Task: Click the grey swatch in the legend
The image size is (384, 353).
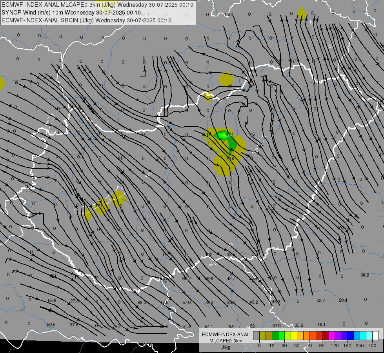Action: [256, 335]
